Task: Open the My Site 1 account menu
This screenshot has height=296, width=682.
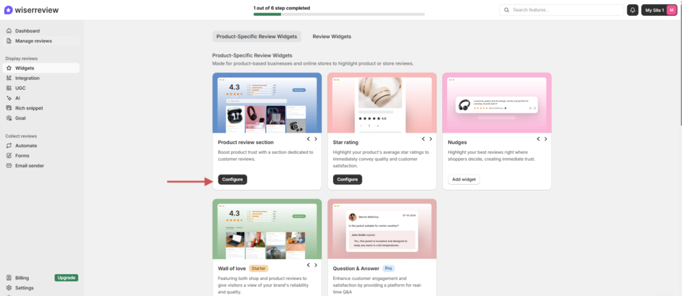Action: pos(659,10)
